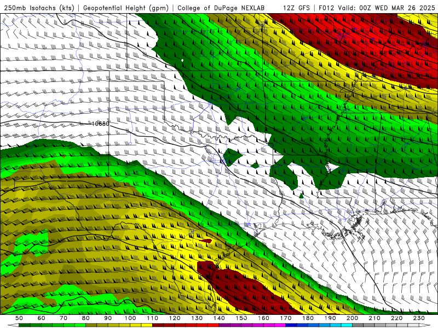The image size is (438, 328).
Task: Click the '250mb Isotachs (kts)' title text
Action: (x=39, y=8)
